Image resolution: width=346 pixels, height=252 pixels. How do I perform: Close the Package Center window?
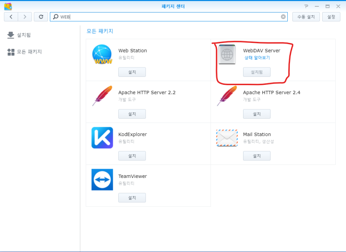[338, 7]
